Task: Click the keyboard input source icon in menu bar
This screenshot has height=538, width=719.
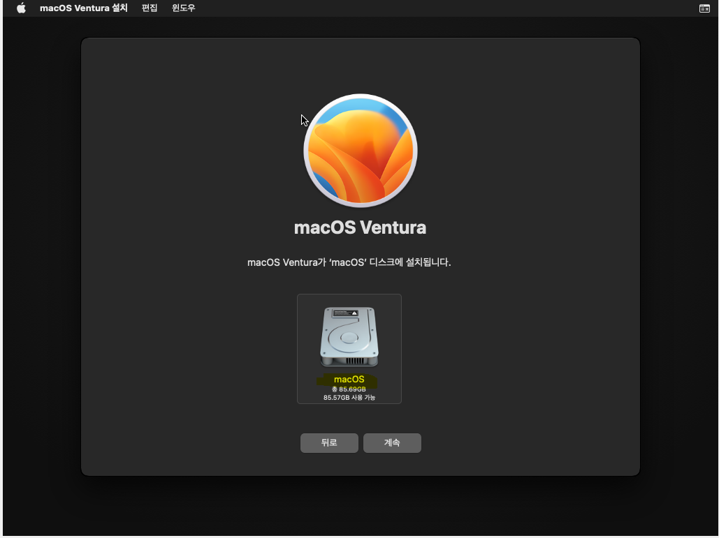Action: (x=704, y=8)
